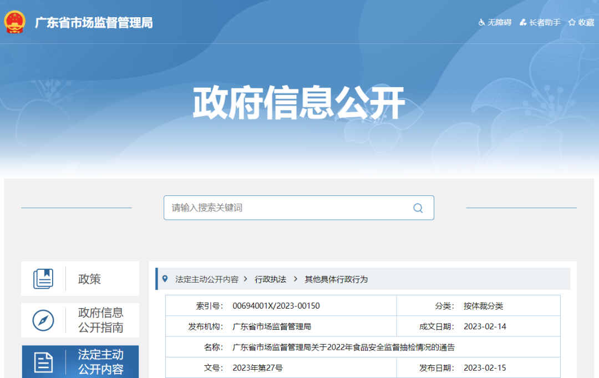
Task: Select the 政策 sidebar menu item
Action: pos(89,279)
